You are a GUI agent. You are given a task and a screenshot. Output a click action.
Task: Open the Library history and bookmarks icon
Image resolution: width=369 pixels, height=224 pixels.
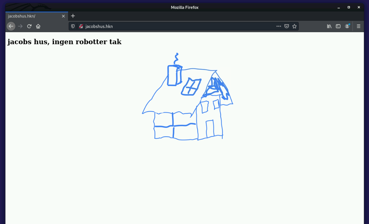(329, 26)
